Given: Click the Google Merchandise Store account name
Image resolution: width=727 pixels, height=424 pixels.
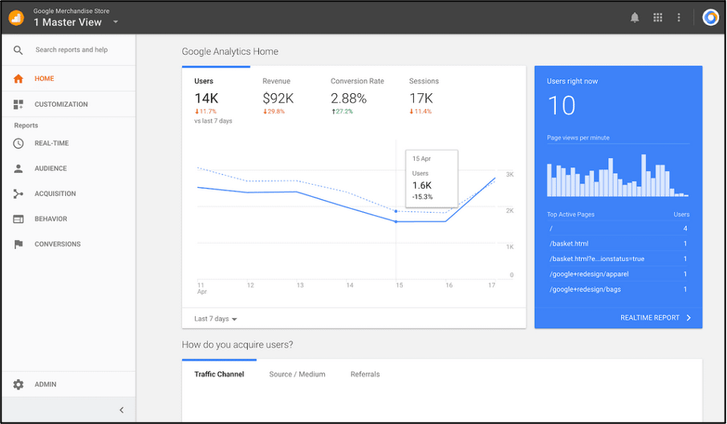Looking at the screenshot, I should [71, 11].
